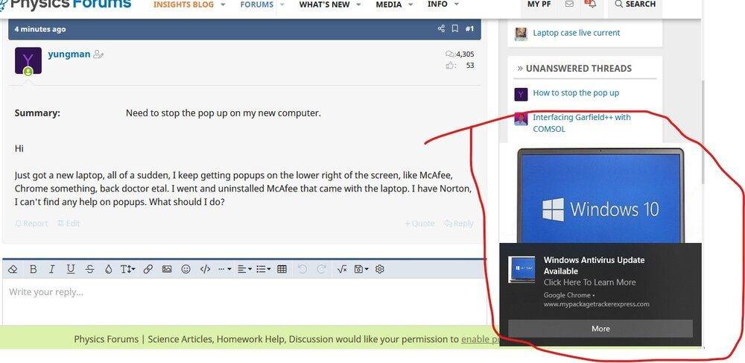Expand the MEDIA dropdown arrow
The width and height of the screenshot is (745, 363).
point(410,4)
